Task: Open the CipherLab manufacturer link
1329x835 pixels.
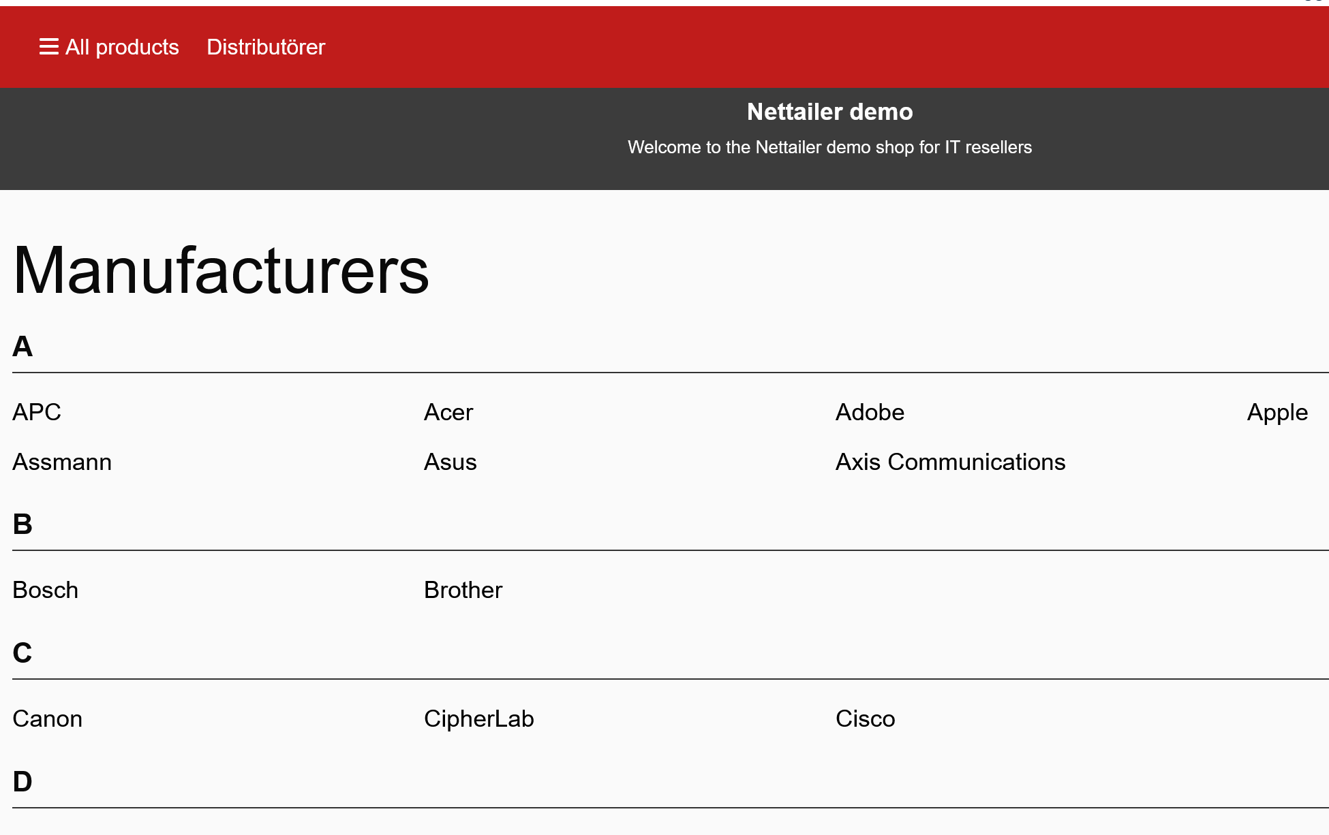Action: (478, 719)
